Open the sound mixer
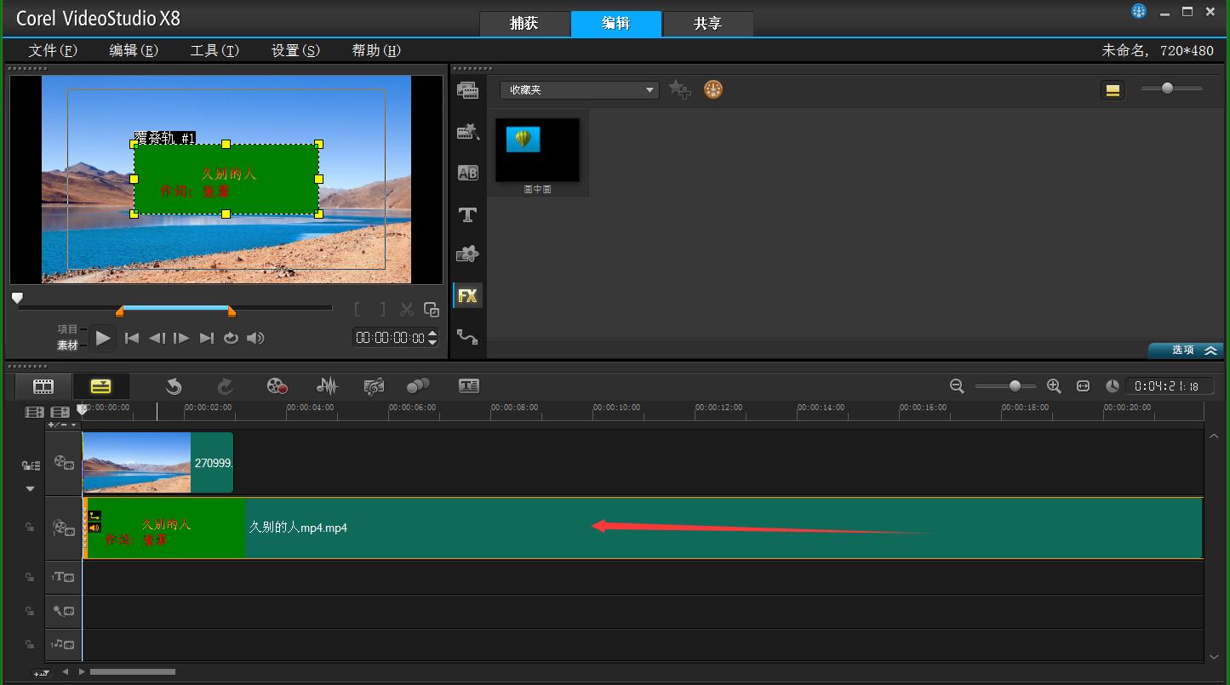Image resolution: width=1230 pixels, height=685 pixels. point(327,386)
